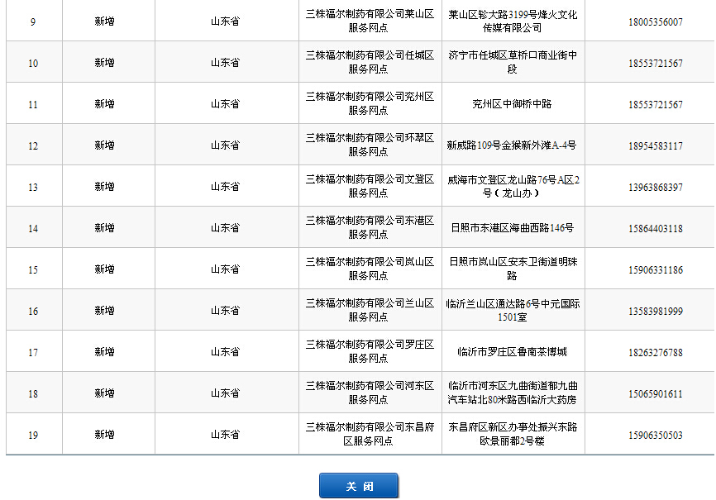Click address 兖州区中御桥中路

coord(512,103)
